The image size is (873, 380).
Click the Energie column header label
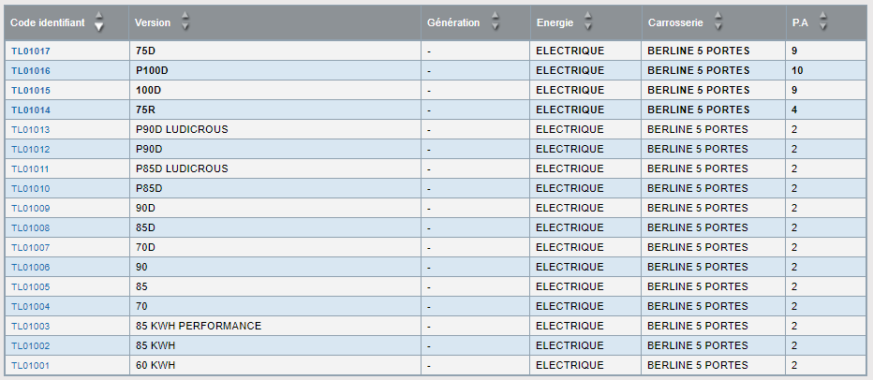(555, 22)
